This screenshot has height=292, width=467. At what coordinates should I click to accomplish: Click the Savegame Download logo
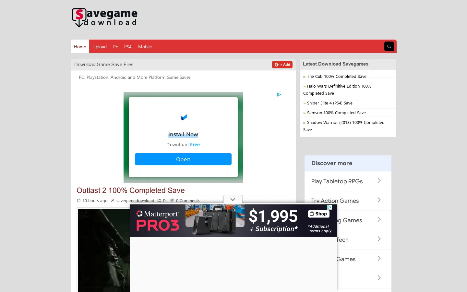pyautogui.click(x=104, y=18)
